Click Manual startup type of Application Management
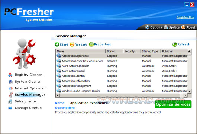Viewport: 197px width, 134px height. pyautogui.click(x=146, y=86)
